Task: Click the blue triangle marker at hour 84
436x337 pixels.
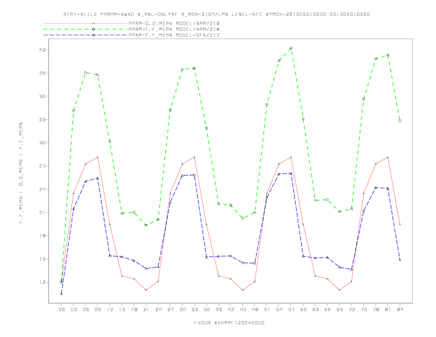Action: (400, 260)
